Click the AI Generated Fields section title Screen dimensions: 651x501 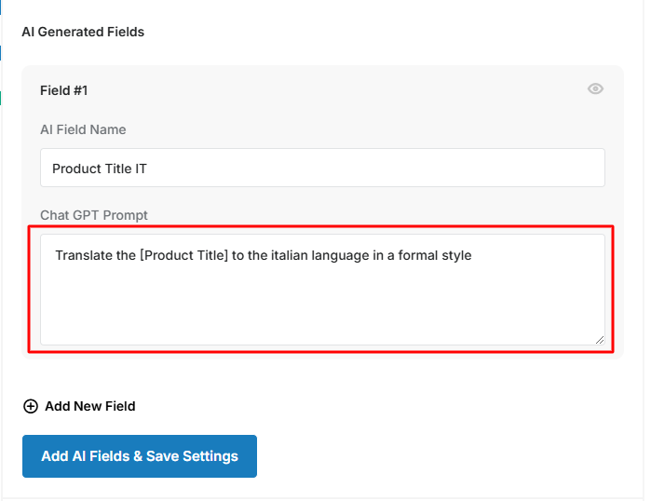[x=83, y=32]
